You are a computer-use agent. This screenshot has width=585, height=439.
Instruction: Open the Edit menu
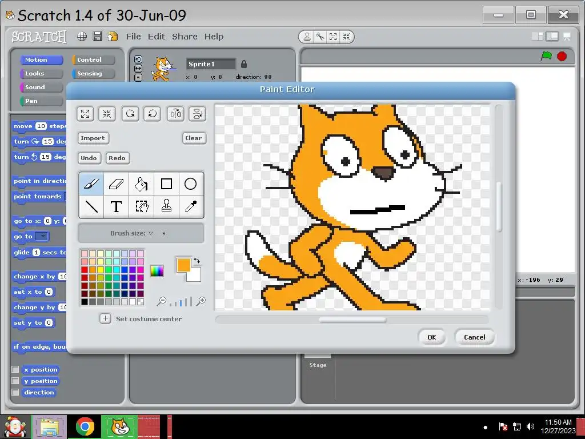tap(157, 37)
